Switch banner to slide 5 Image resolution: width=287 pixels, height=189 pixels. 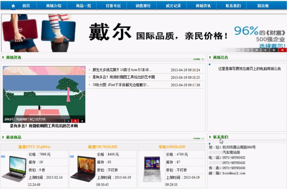tap(274, 50)
